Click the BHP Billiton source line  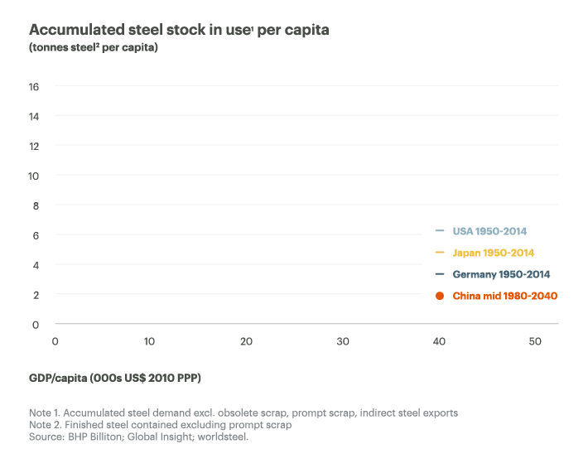pyautogui.click(x=139, y=437)
